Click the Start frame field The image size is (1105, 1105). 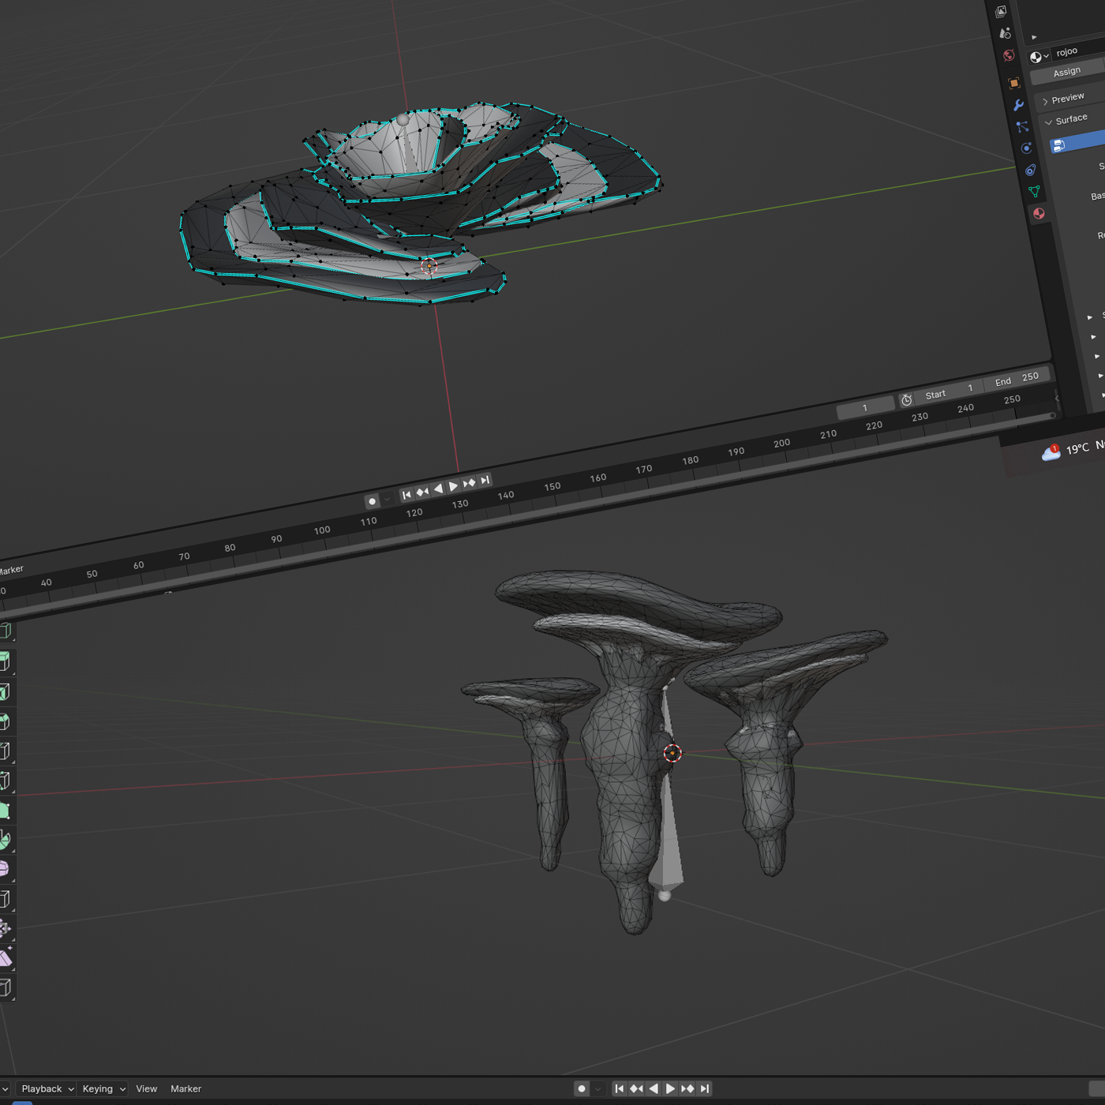click(x=947, y=391)
